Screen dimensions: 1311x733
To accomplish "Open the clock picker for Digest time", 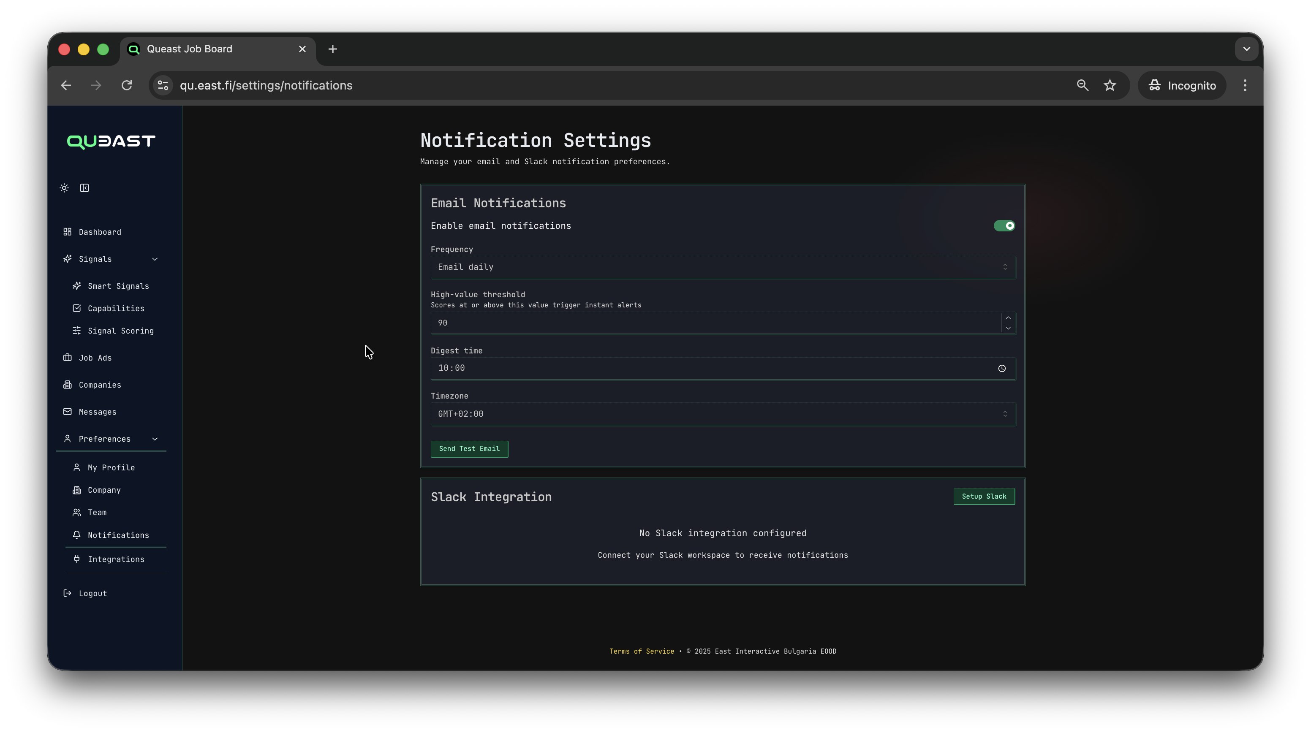I will 1002,368.
